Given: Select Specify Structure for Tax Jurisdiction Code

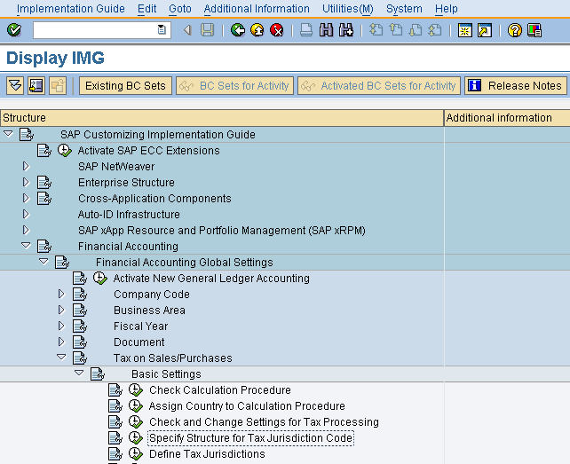Looking at the screenshot, I should pyautogui.click(x=251, y=438).
